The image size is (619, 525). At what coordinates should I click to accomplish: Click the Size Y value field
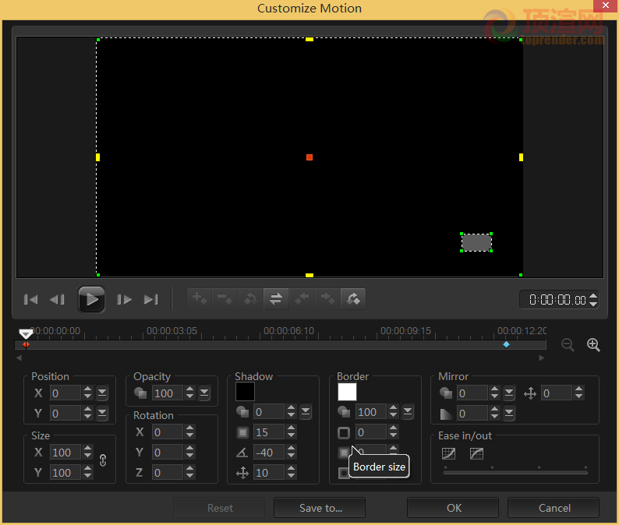point(65,472)
